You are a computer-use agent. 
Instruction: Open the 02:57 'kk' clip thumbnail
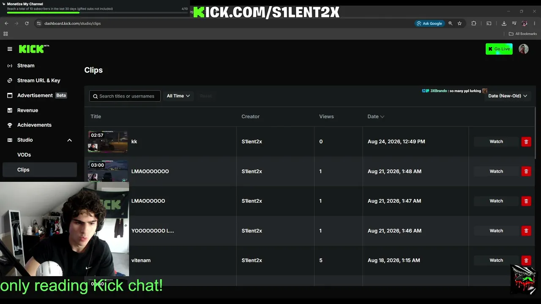[108, 142]
